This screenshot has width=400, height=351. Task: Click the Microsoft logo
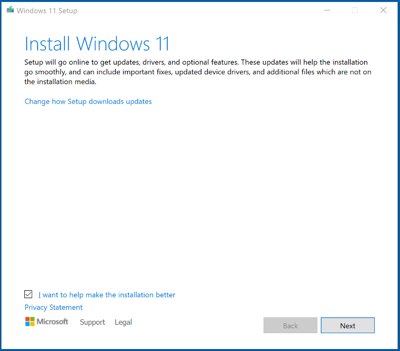pos(47,322)
